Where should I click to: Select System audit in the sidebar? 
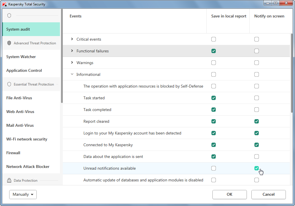point(31,29)
